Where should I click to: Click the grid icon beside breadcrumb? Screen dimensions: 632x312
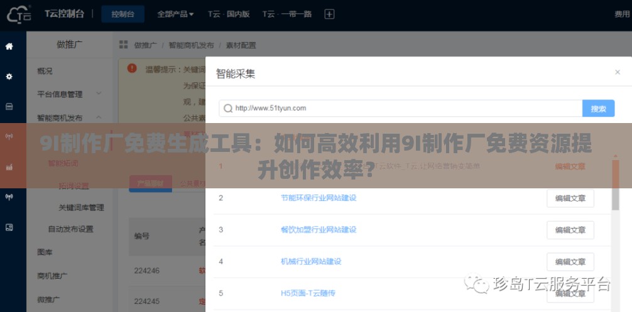[x=123, y=45]
